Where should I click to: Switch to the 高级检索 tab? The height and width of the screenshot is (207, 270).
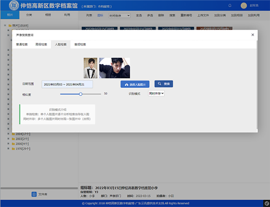(x=41, y=44)
